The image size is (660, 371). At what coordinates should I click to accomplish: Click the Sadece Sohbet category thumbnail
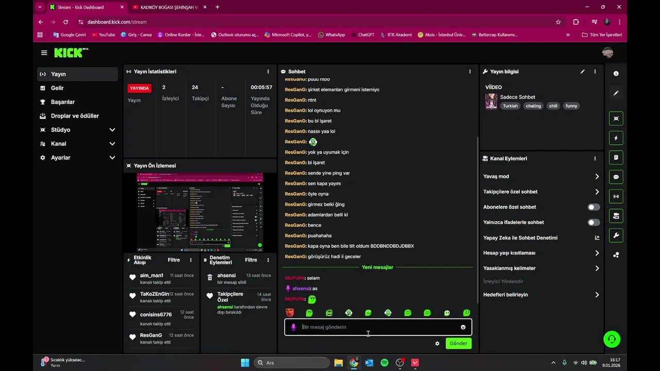(x=491, y=102)
